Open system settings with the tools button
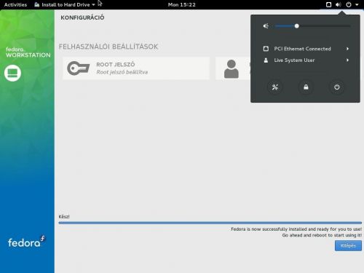 pos(275,87)
